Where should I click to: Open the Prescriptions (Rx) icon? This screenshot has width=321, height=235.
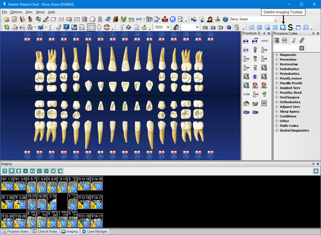[x=100, y=19]
